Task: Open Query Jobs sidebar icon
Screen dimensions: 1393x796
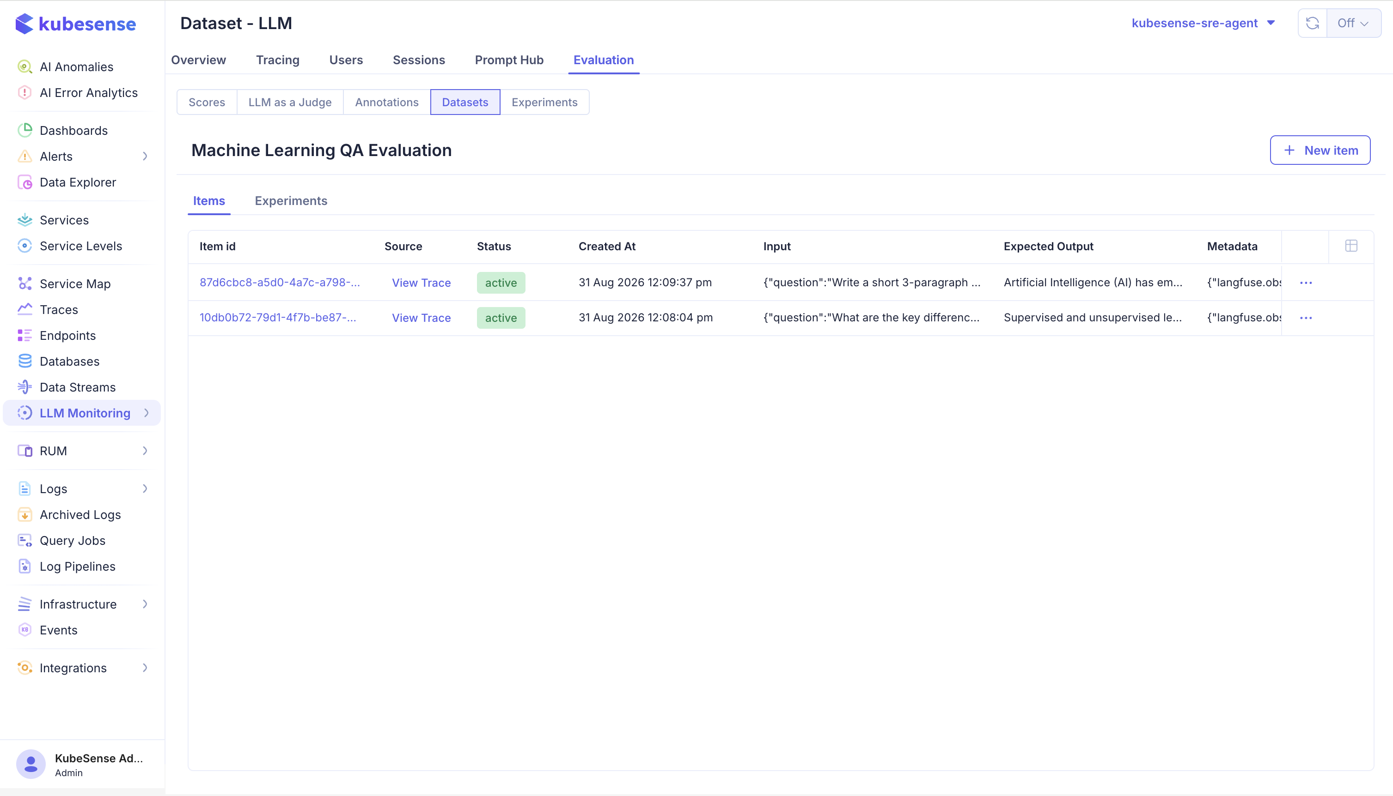Action: (24, 540)
